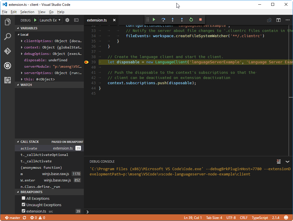Click the Step Over icon
This screenshot has width=293, height=221.
(x=163, y=19)
